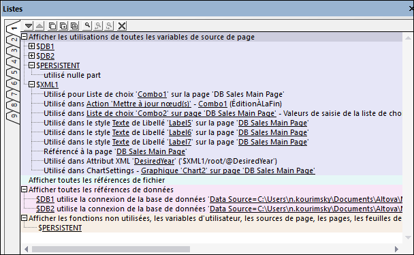Open the 'Combo1' link in Liste de choix row
Image resolution: width=414 pixels, height=255 pixels.
152,94
